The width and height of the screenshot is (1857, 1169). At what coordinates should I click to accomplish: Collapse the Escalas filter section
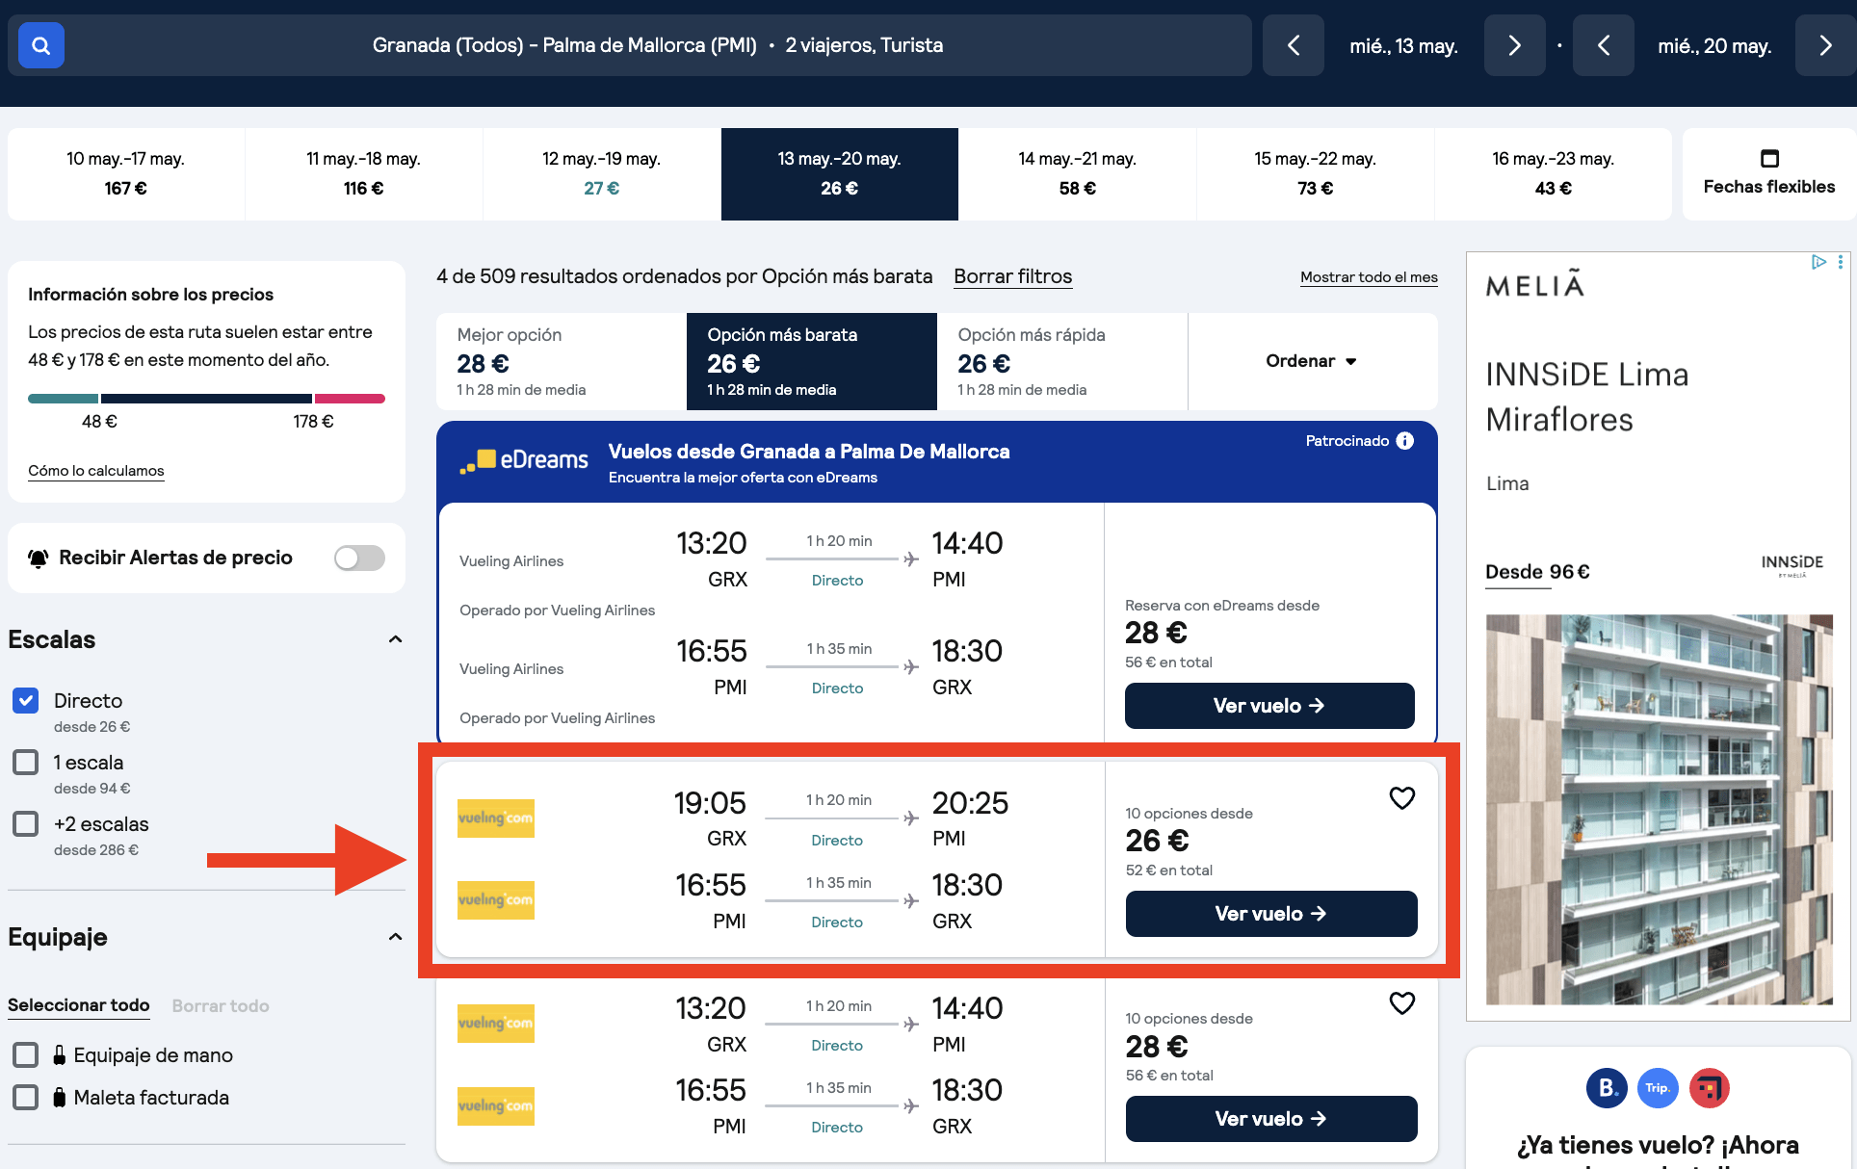395,639
